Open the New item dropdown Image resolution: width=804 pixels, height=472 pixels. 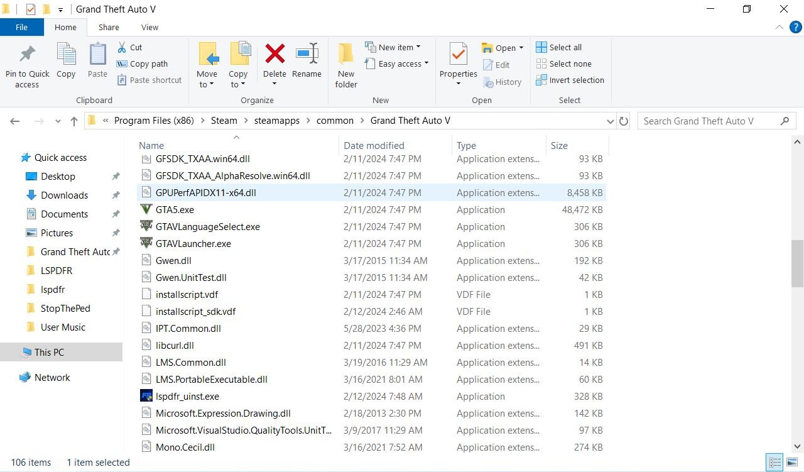click(393, 47)
